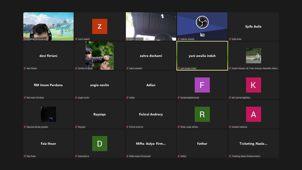Select large centered name Reyziqo
Image resolution: width=302 pixels, height=170 pixels.
pos(100,114)
